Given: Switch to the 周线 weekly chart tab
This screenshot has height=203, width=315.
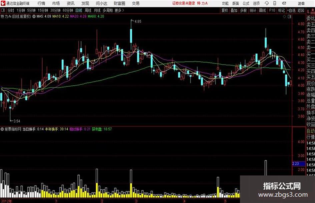Looking at the screenshot, I should click(x=88, y=10).
